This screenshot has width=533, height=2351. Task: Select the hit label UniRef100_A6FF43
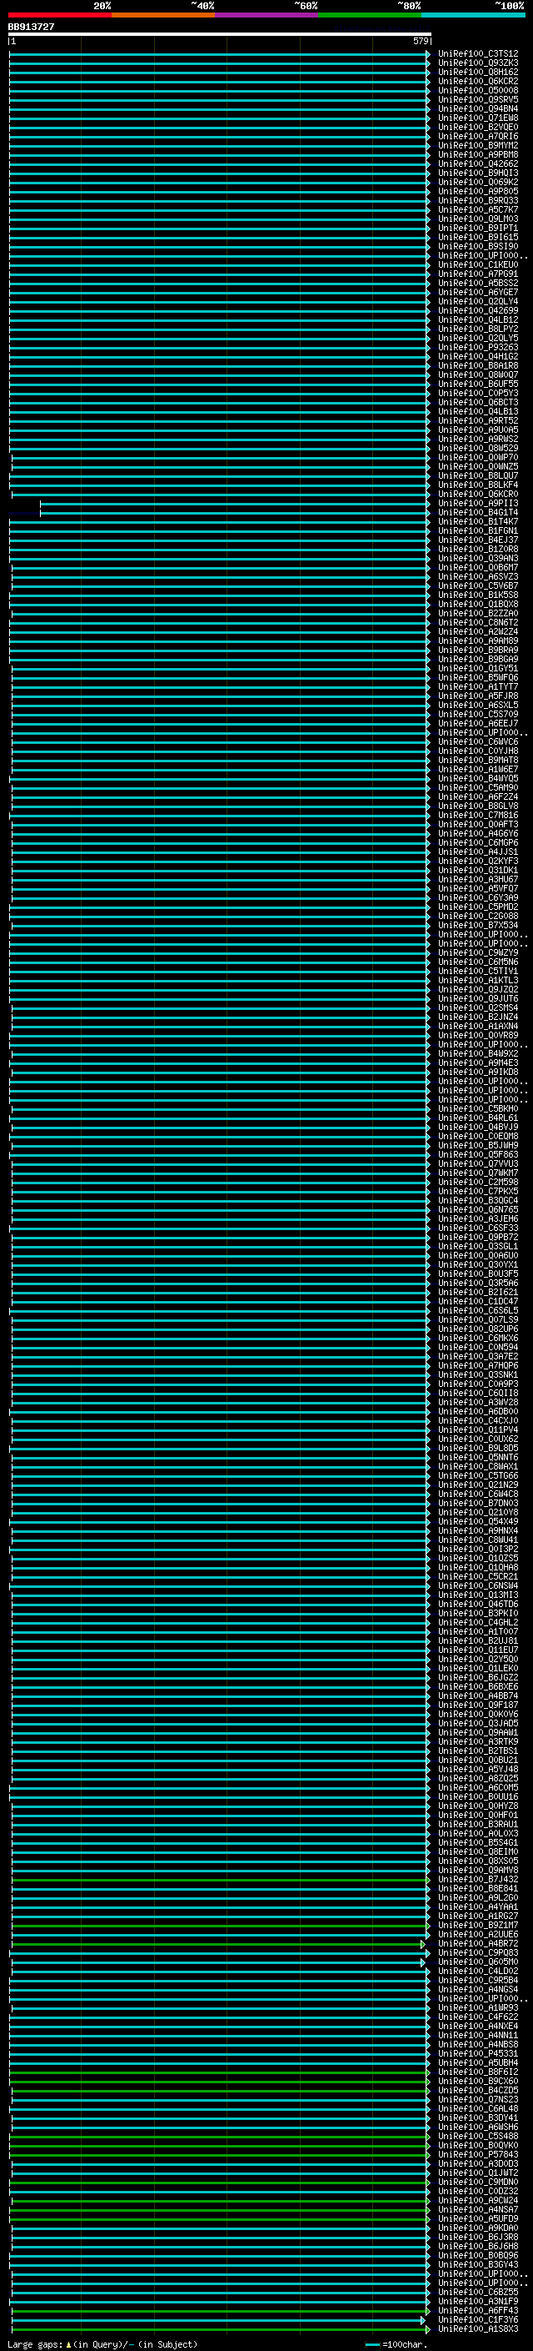point(477,2310)
